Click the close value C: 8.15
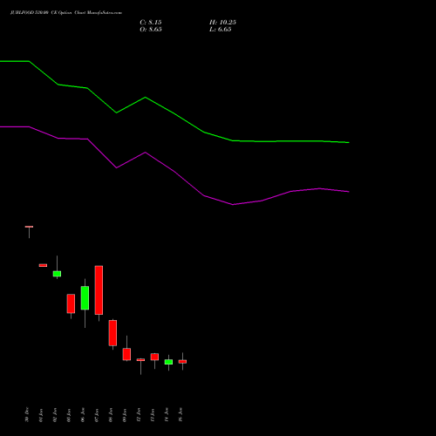 pyautogui.click(x=151, y=23)
